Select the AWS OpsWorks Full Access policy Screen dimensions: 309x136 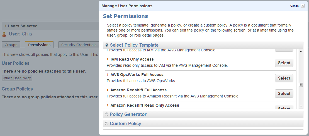click(x=284, y=78)
